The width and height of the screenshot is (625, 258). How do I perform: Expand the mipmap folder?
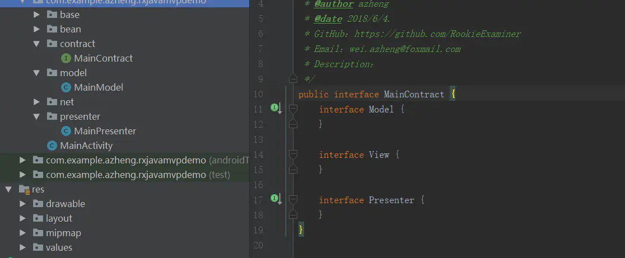tap(23, 233)
